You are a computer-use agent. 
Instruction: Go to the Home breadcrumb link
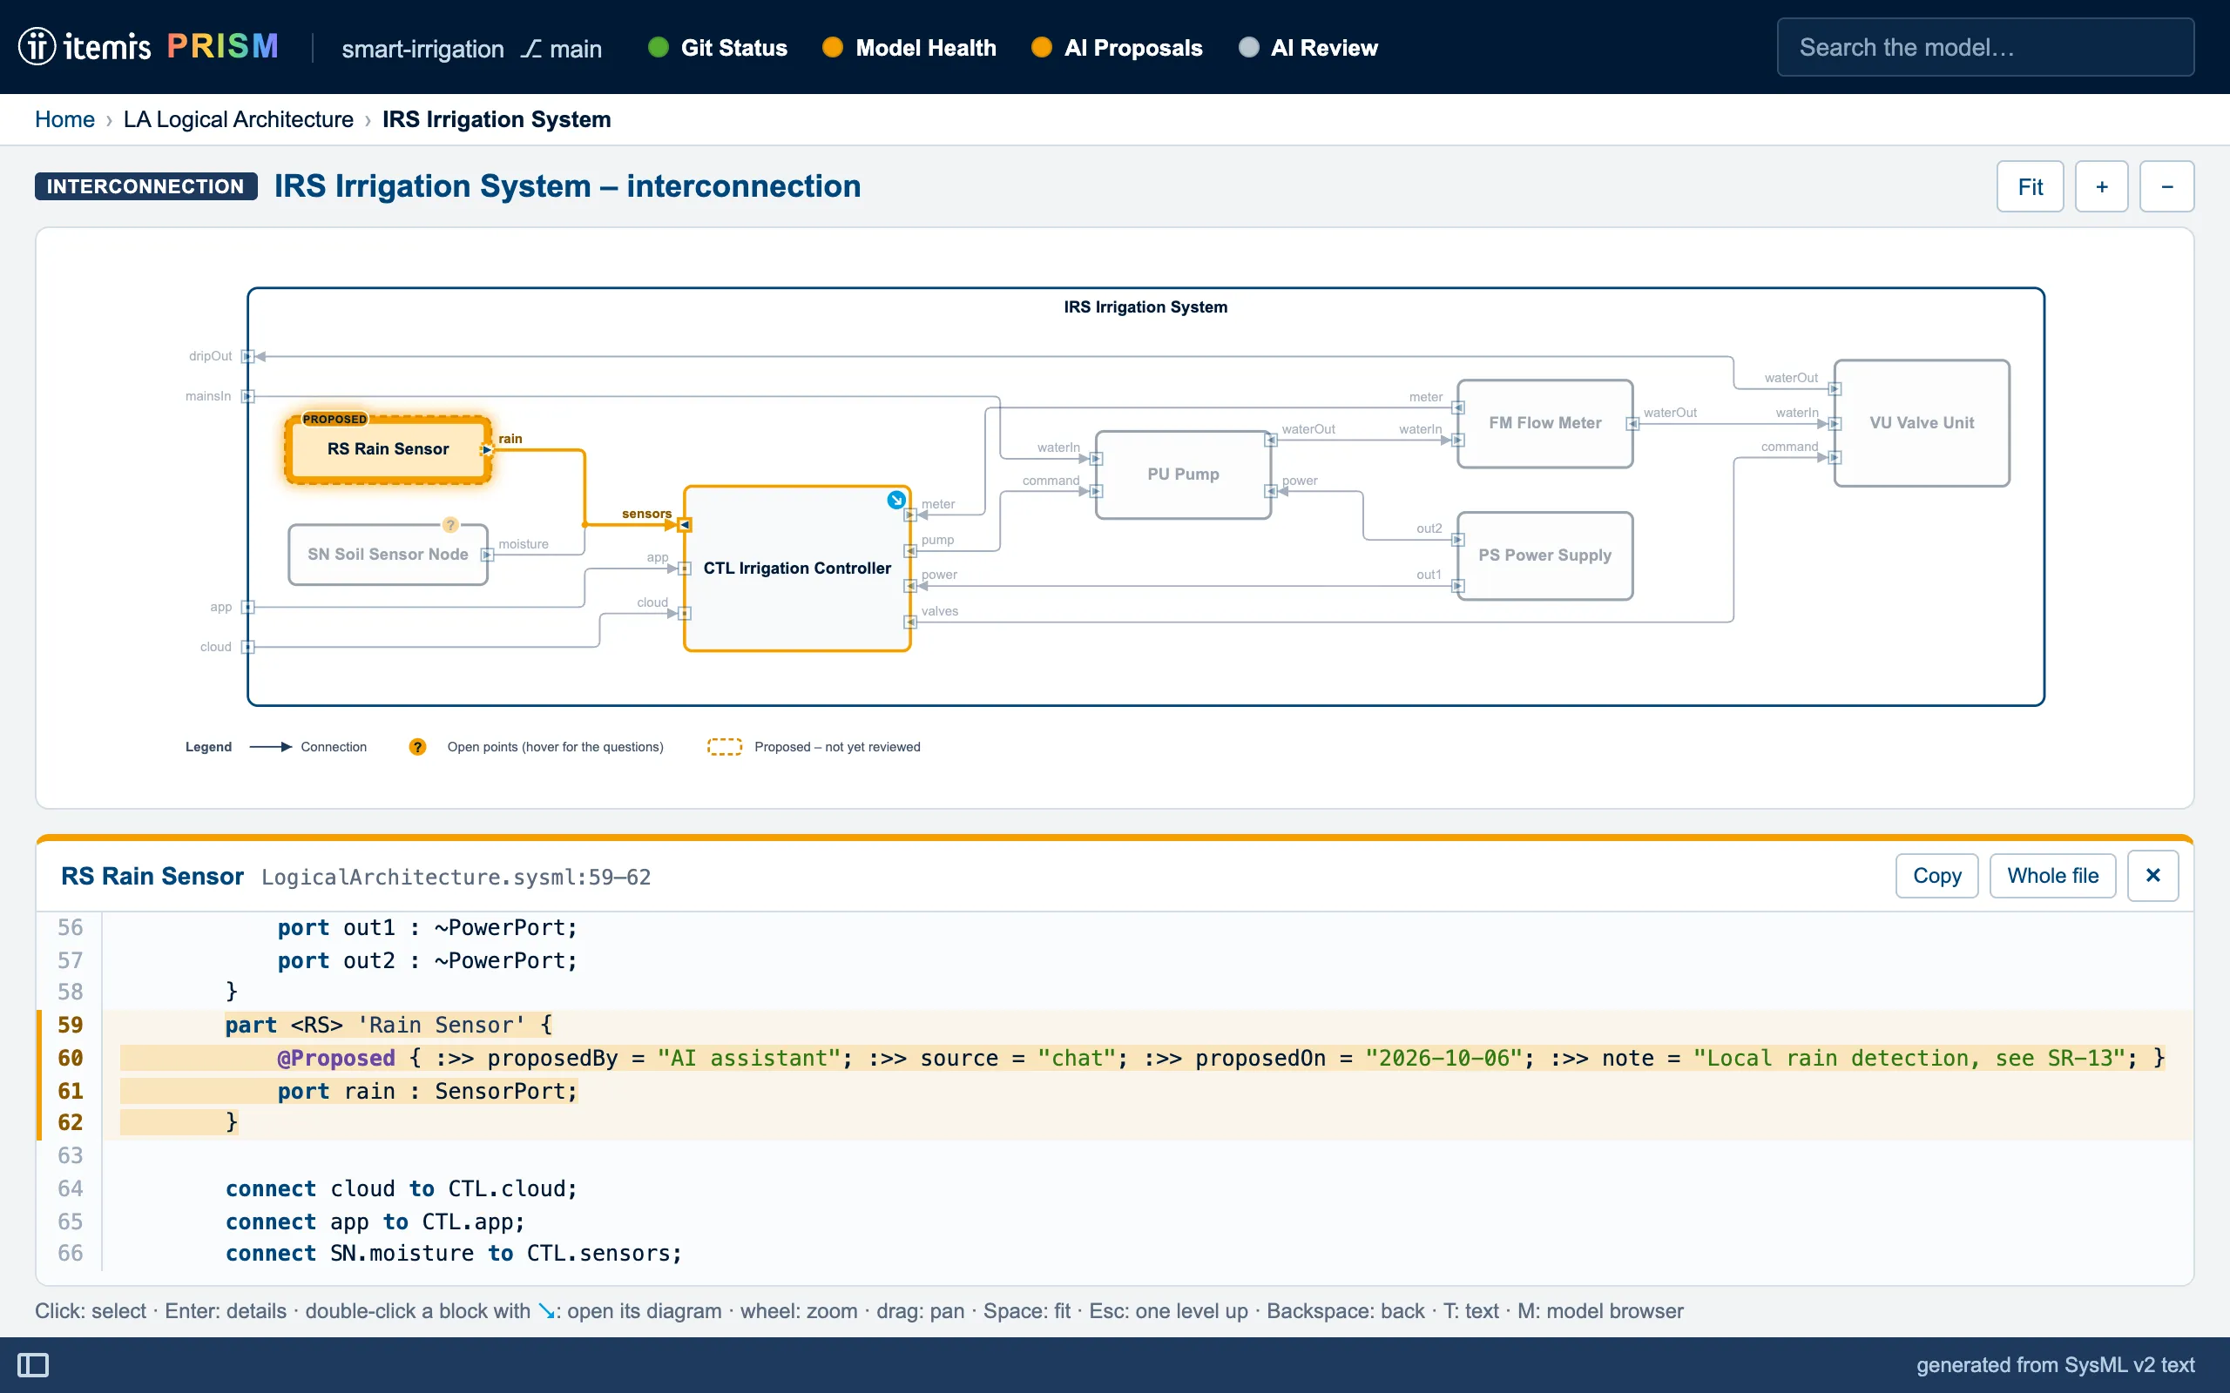pos(64,119)
